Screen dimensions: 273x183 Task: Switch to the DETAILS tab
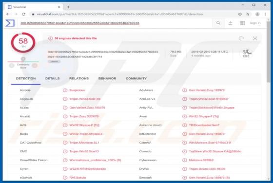(53, 78)
